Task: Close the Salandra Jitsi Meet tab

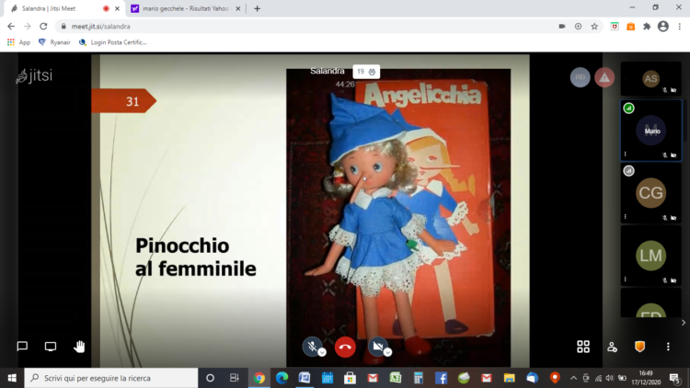Action: point(117,8)
